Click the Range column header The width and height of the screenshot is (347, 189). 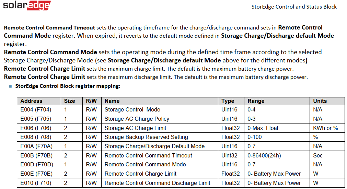coord(256,101)
